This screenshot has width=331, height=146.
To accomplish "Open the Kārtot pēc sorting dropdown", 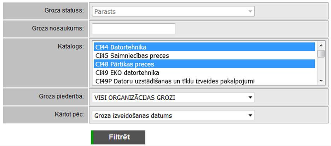I will tap(173, 115).
